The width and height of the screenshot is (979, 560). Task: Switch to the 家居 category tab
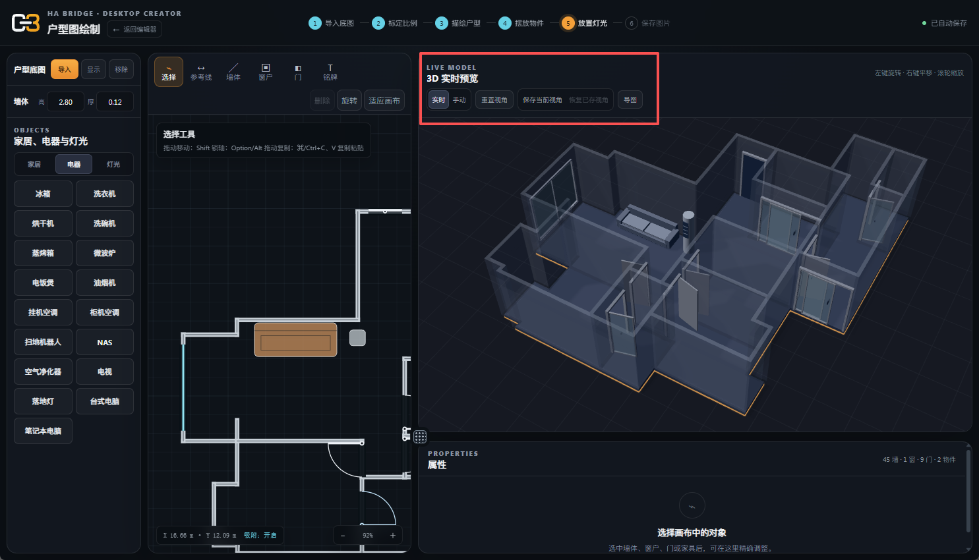[34, 164]
